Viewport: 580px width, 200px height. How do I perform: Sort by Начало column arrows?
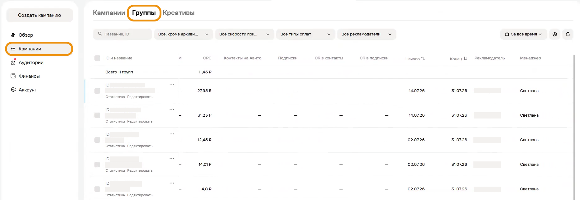[423, 58]
